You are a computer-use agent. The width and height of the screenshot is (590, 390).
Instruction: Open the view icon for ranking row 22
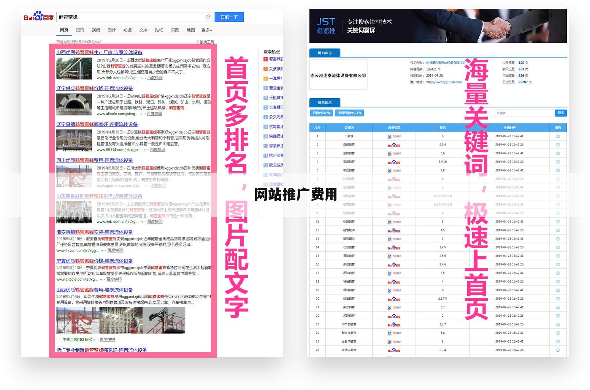coord(558,316)
